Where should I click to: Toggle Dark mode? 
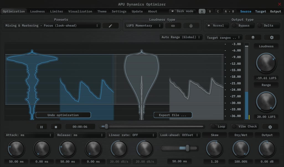[183, 11]
